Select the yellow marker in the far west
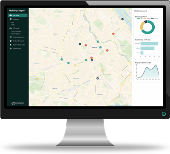This screenshot has height=154, width=170. point(37,79)
